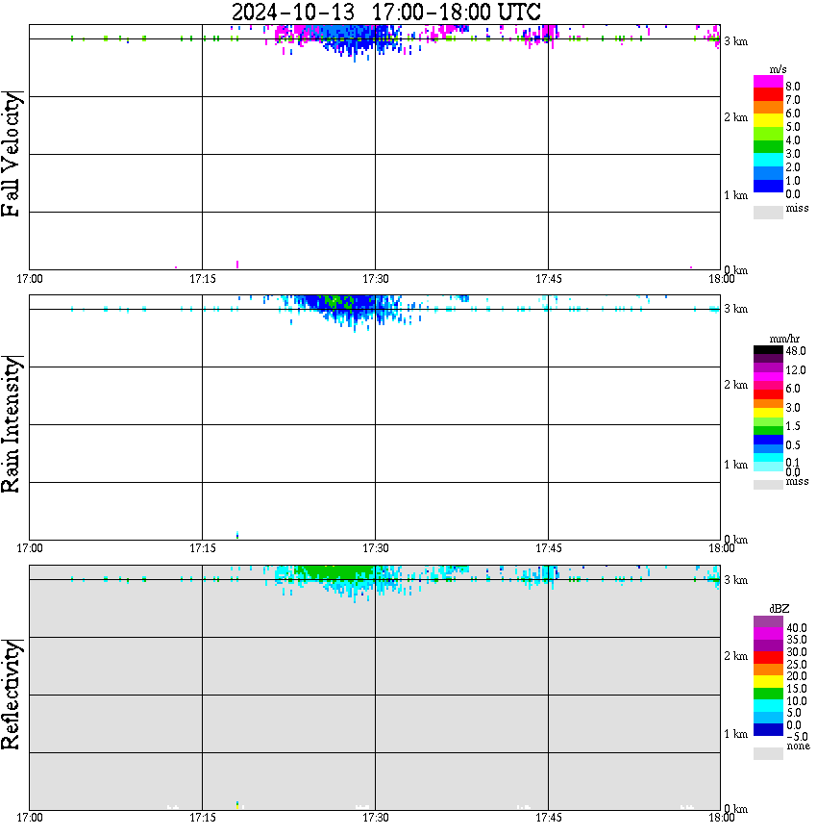Viewport: 817px width, 835px height.
Task: Click the 8.0 value in the m/s legend
Action: pyautogui.click(x=793, y=87)
